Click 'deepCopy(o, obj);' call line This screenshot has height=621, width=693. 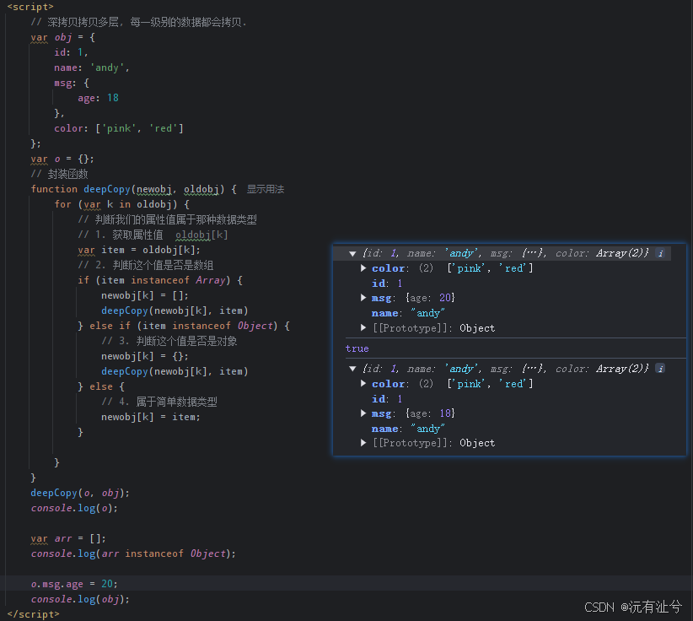[x=80, y=494]
